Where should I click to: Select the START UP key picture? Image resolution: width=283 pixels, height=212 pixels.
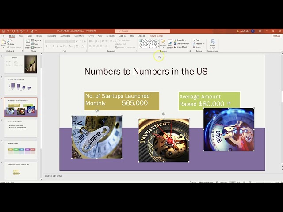point(97,137)
